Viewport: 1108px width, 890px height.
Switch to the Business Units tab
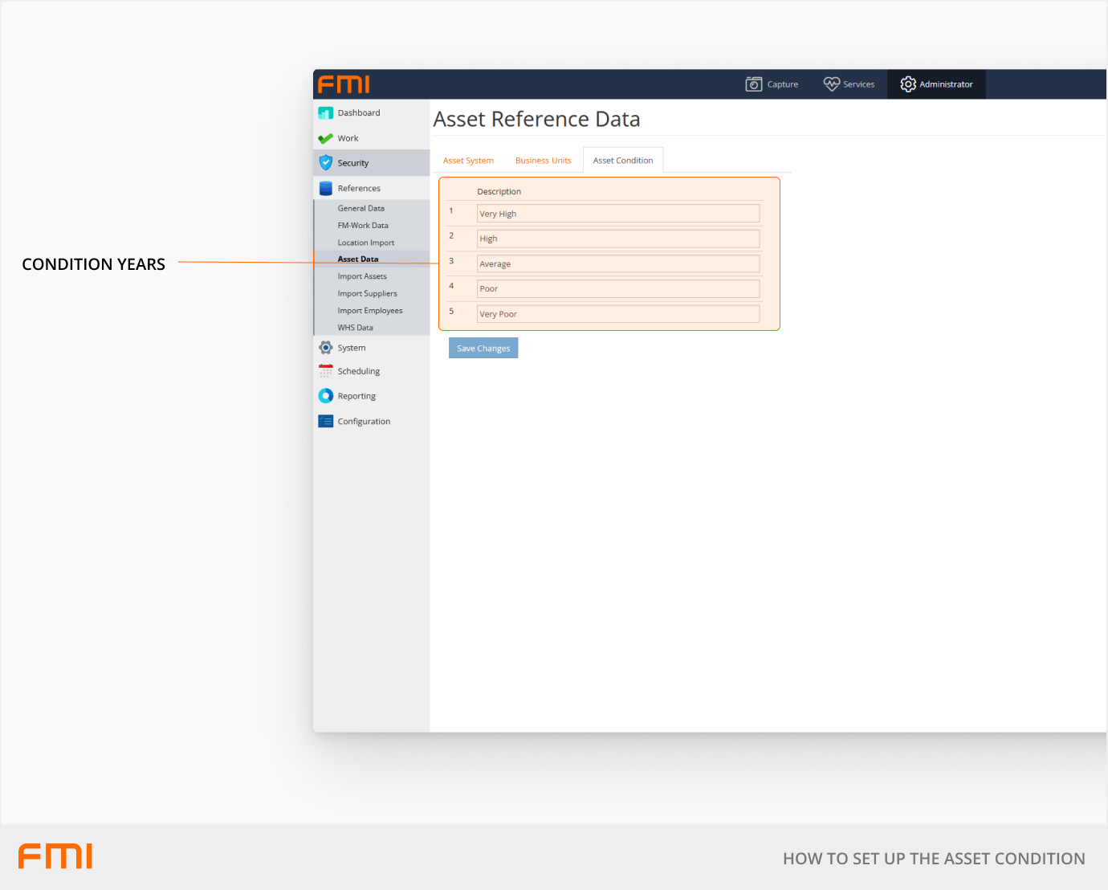pyautogui.click(x=543, y=161)
